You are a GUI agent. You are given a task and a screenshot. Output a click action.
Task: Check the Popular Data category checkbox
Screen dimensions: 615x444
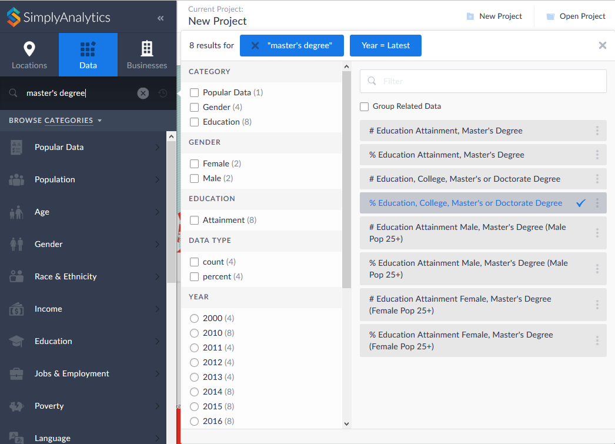(x=194, y=92)
